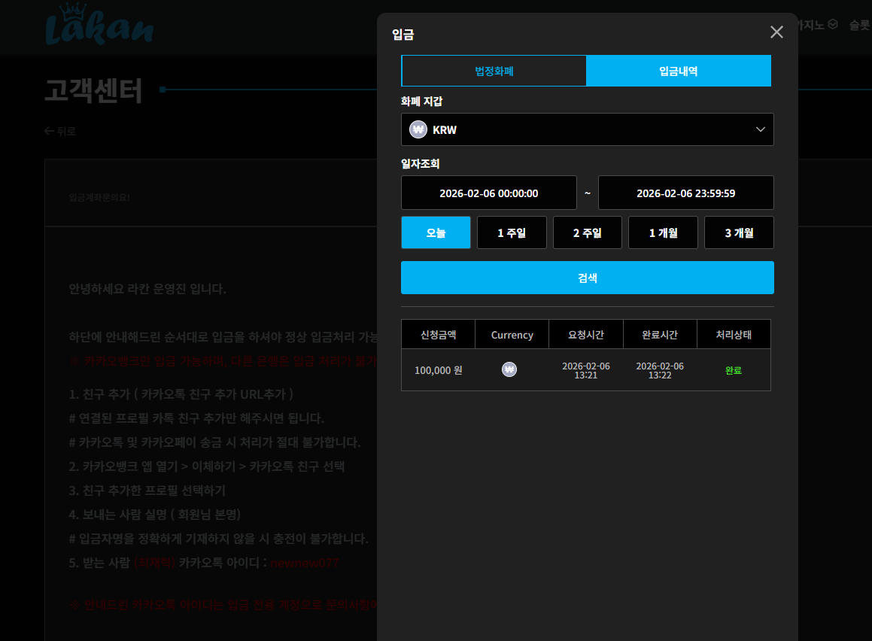Select the 2 주일 date range
This screenshot has width=872, height=641.
point(588,232)
